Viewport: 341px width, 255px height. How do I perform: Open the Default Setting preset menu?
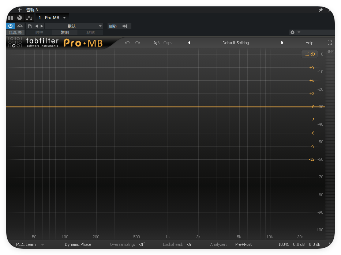pos(236,43)
